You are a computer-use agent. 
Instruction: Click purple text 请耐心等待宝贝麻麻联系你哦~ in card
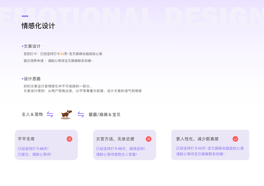point(201,154)
